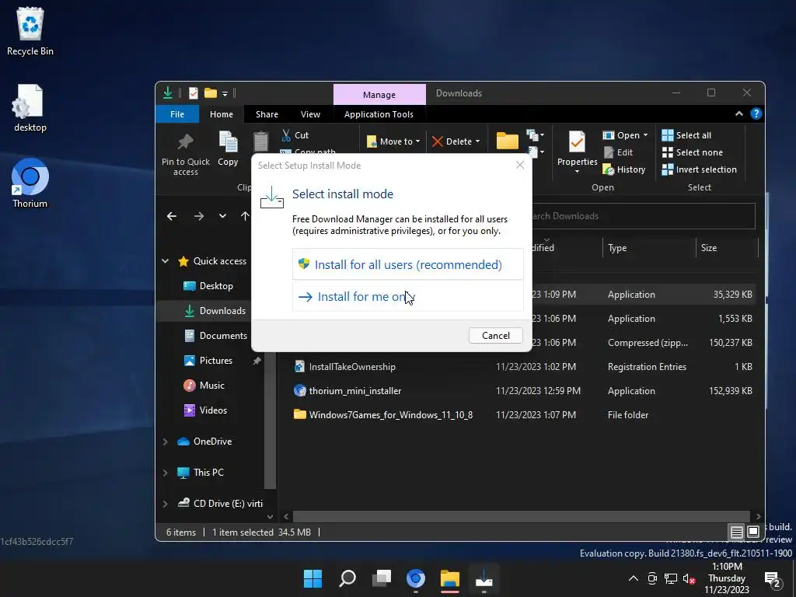Image resolution: width=796 pixels, height=597 pixels.
Task: Choose Install for me only
Action: 407,296
